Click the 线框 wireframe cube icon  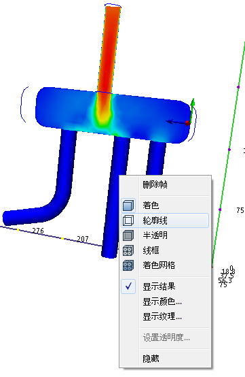point(128,250)
